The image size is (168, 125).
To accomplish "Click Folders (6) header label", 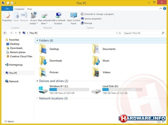I will (x=46, y=40).
